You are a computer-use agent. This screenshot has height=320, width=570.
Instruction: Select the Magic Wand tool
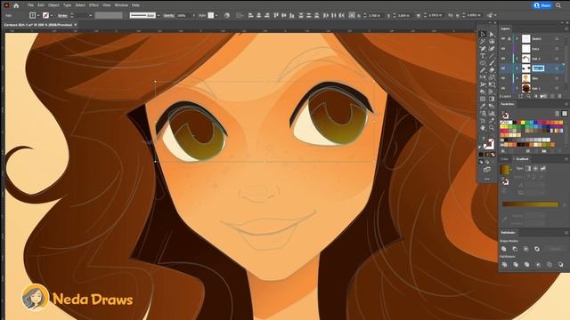[483, 42]
